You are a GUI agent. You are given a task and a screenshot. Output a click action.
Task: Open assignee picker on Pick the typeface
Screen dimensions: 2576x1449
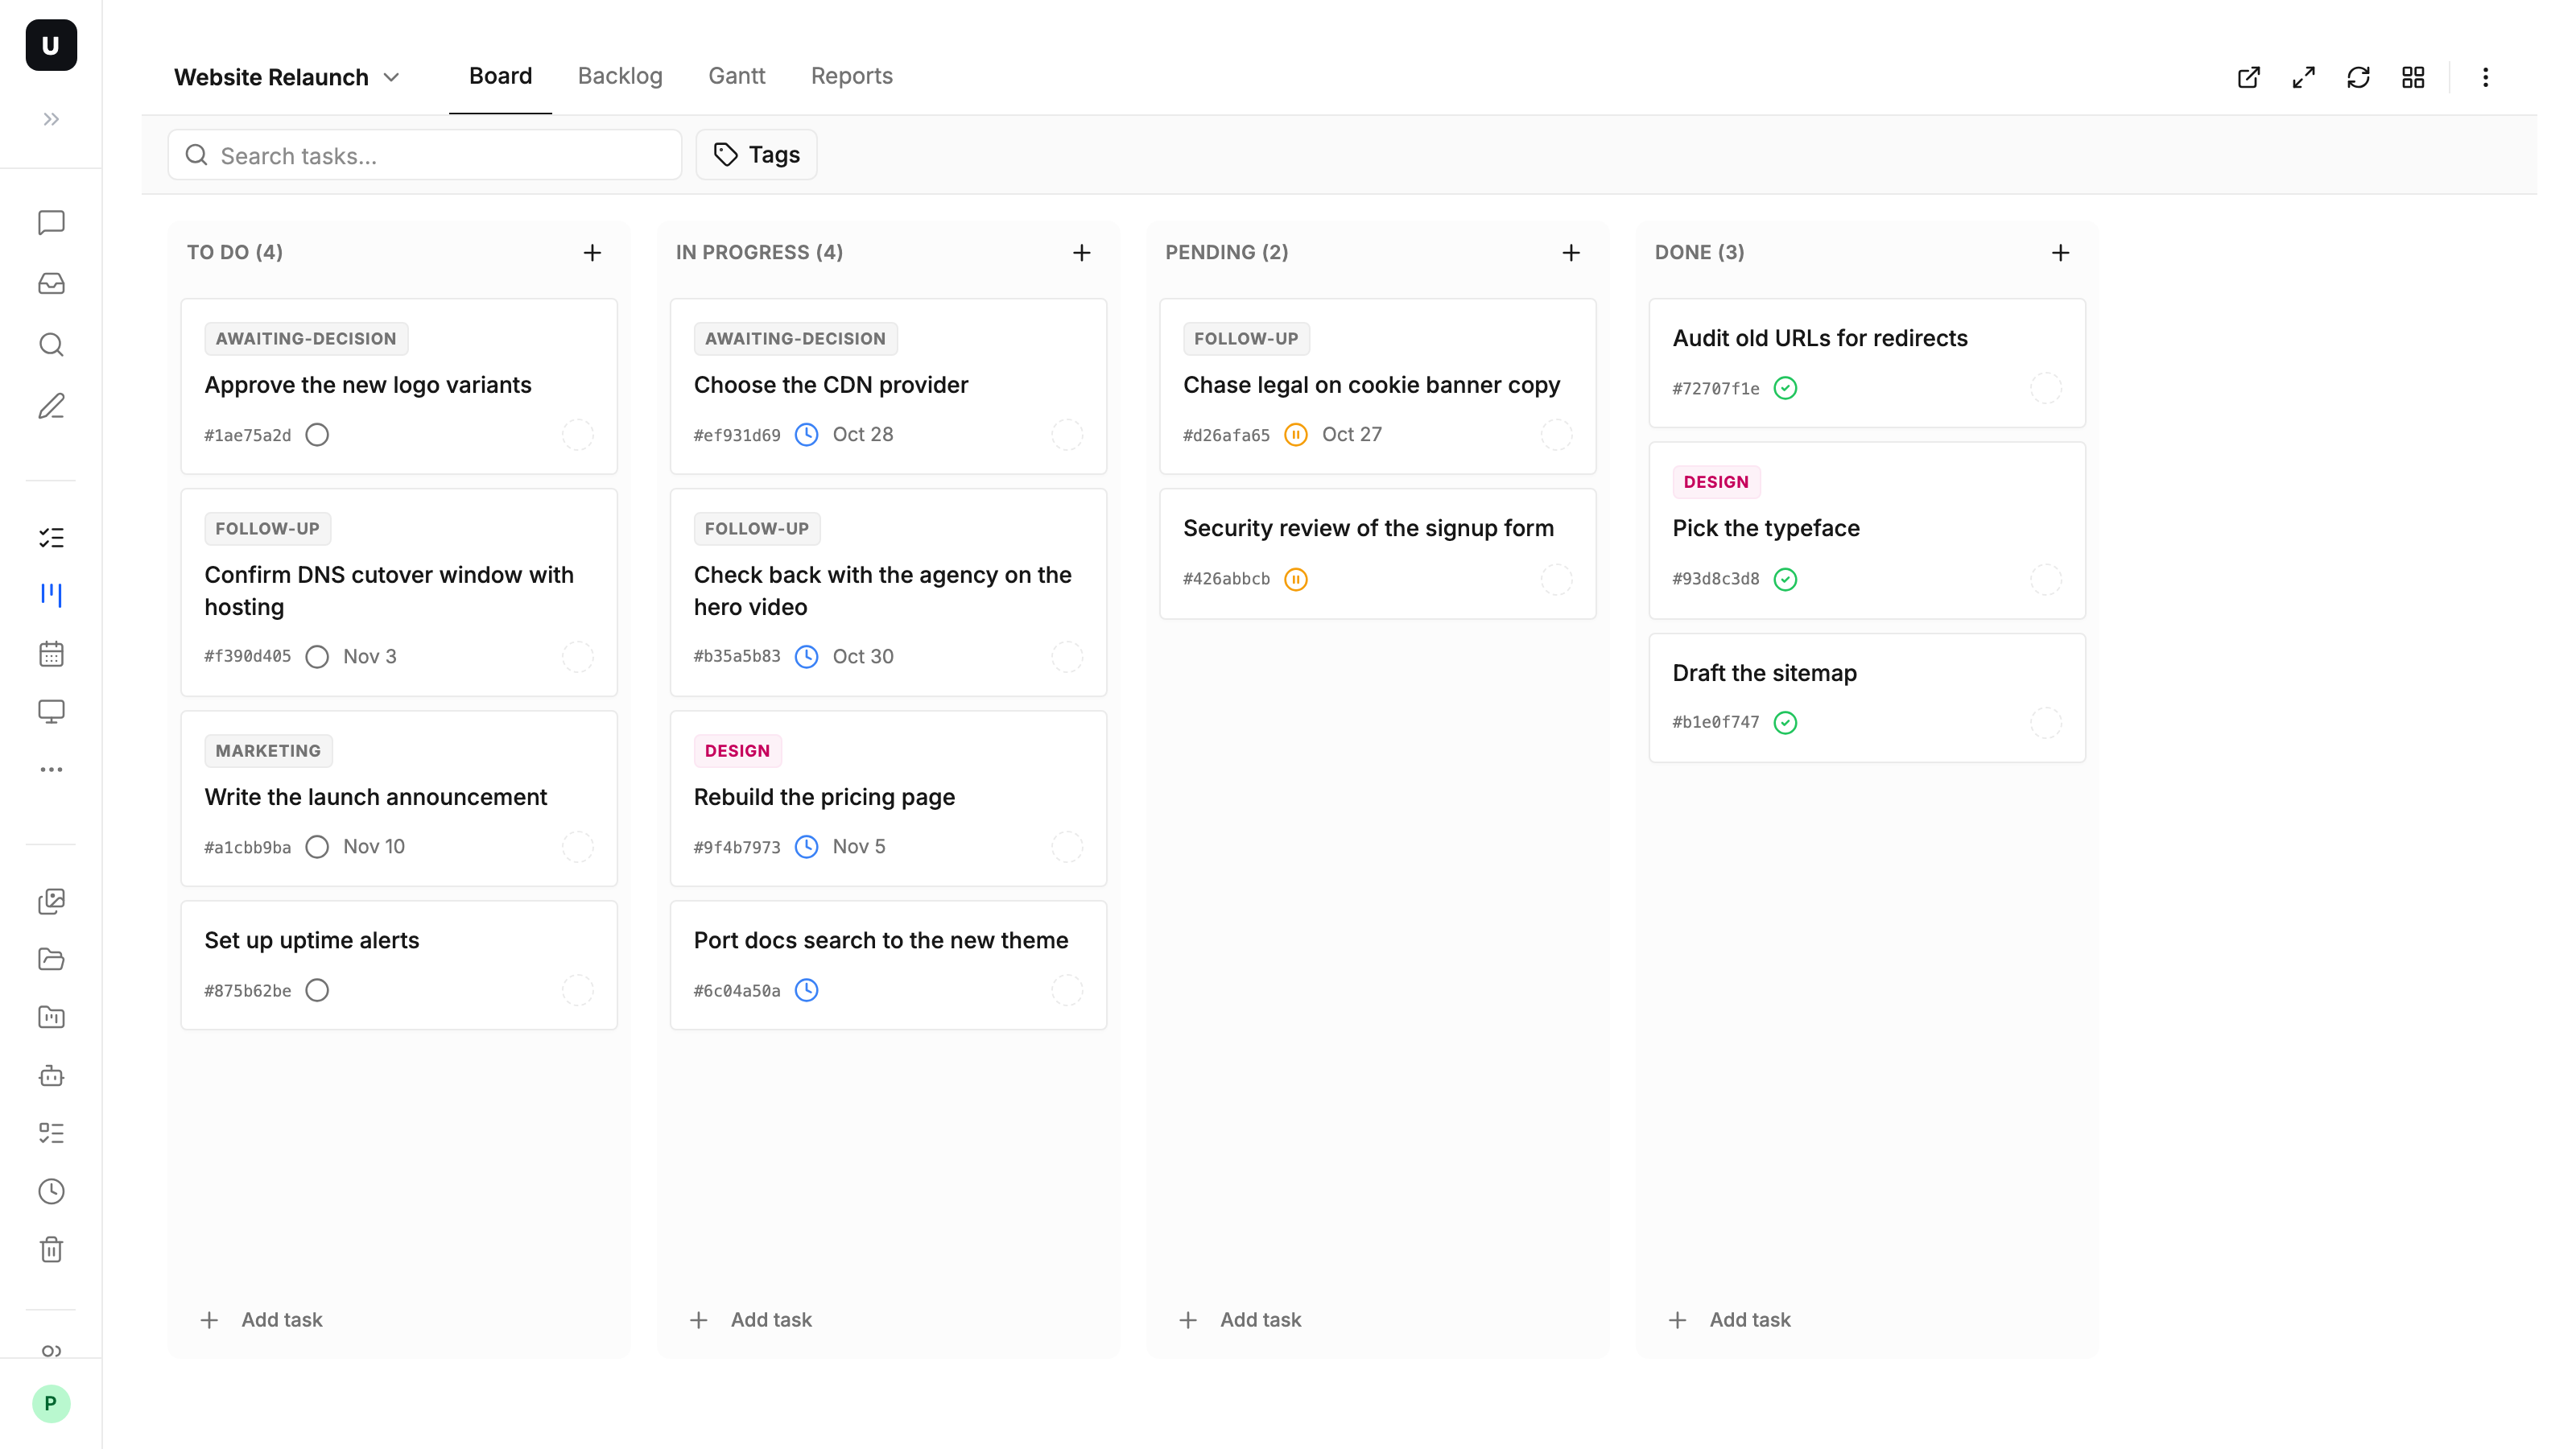click(x=2046, y=579)
